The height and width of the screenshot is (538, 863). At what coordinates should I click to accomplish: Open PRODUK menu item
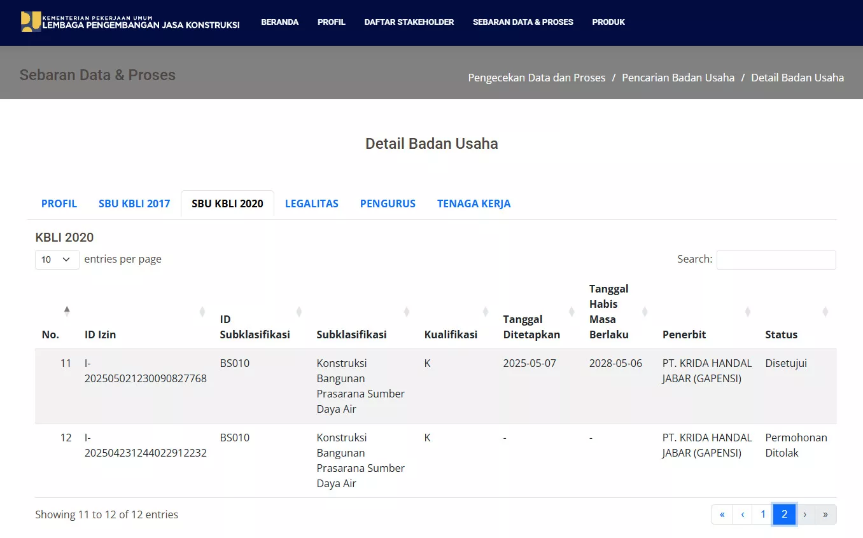[x=608, y=22]
